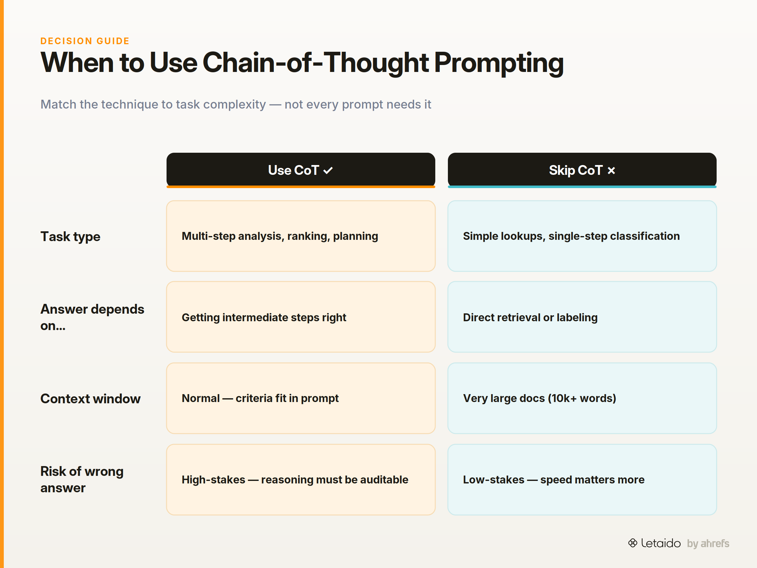Click the Context window row label
757x568 pixels.
coord(90,399)
